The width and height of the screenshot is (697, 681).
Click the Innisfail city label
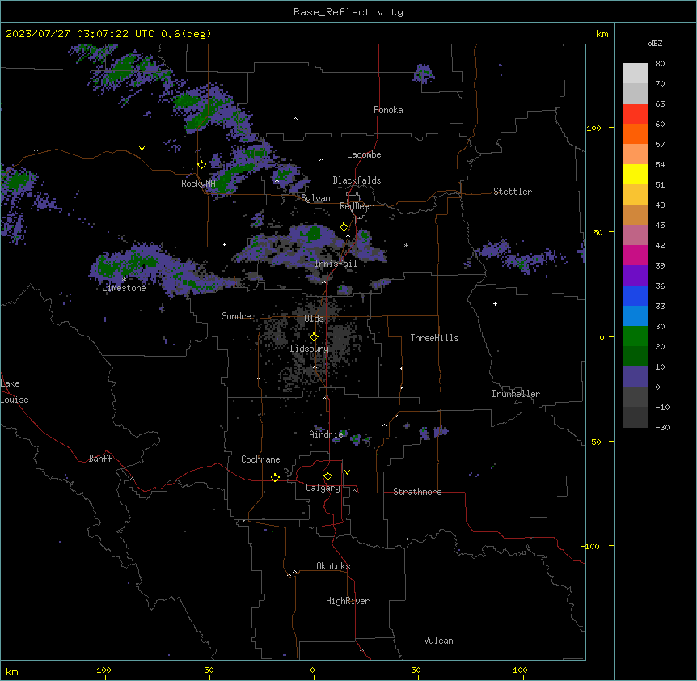click(x=336, y=264)
